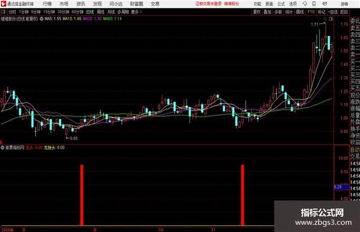Select the 周线 weekly period tab

pos(101,12)
